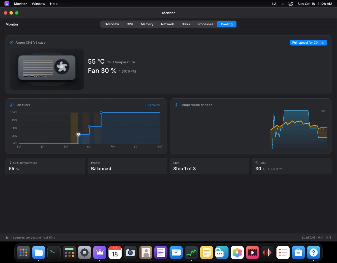Select the fan curve point at 55°
This screenshot has height=263, width=337.
coord(78,134)
